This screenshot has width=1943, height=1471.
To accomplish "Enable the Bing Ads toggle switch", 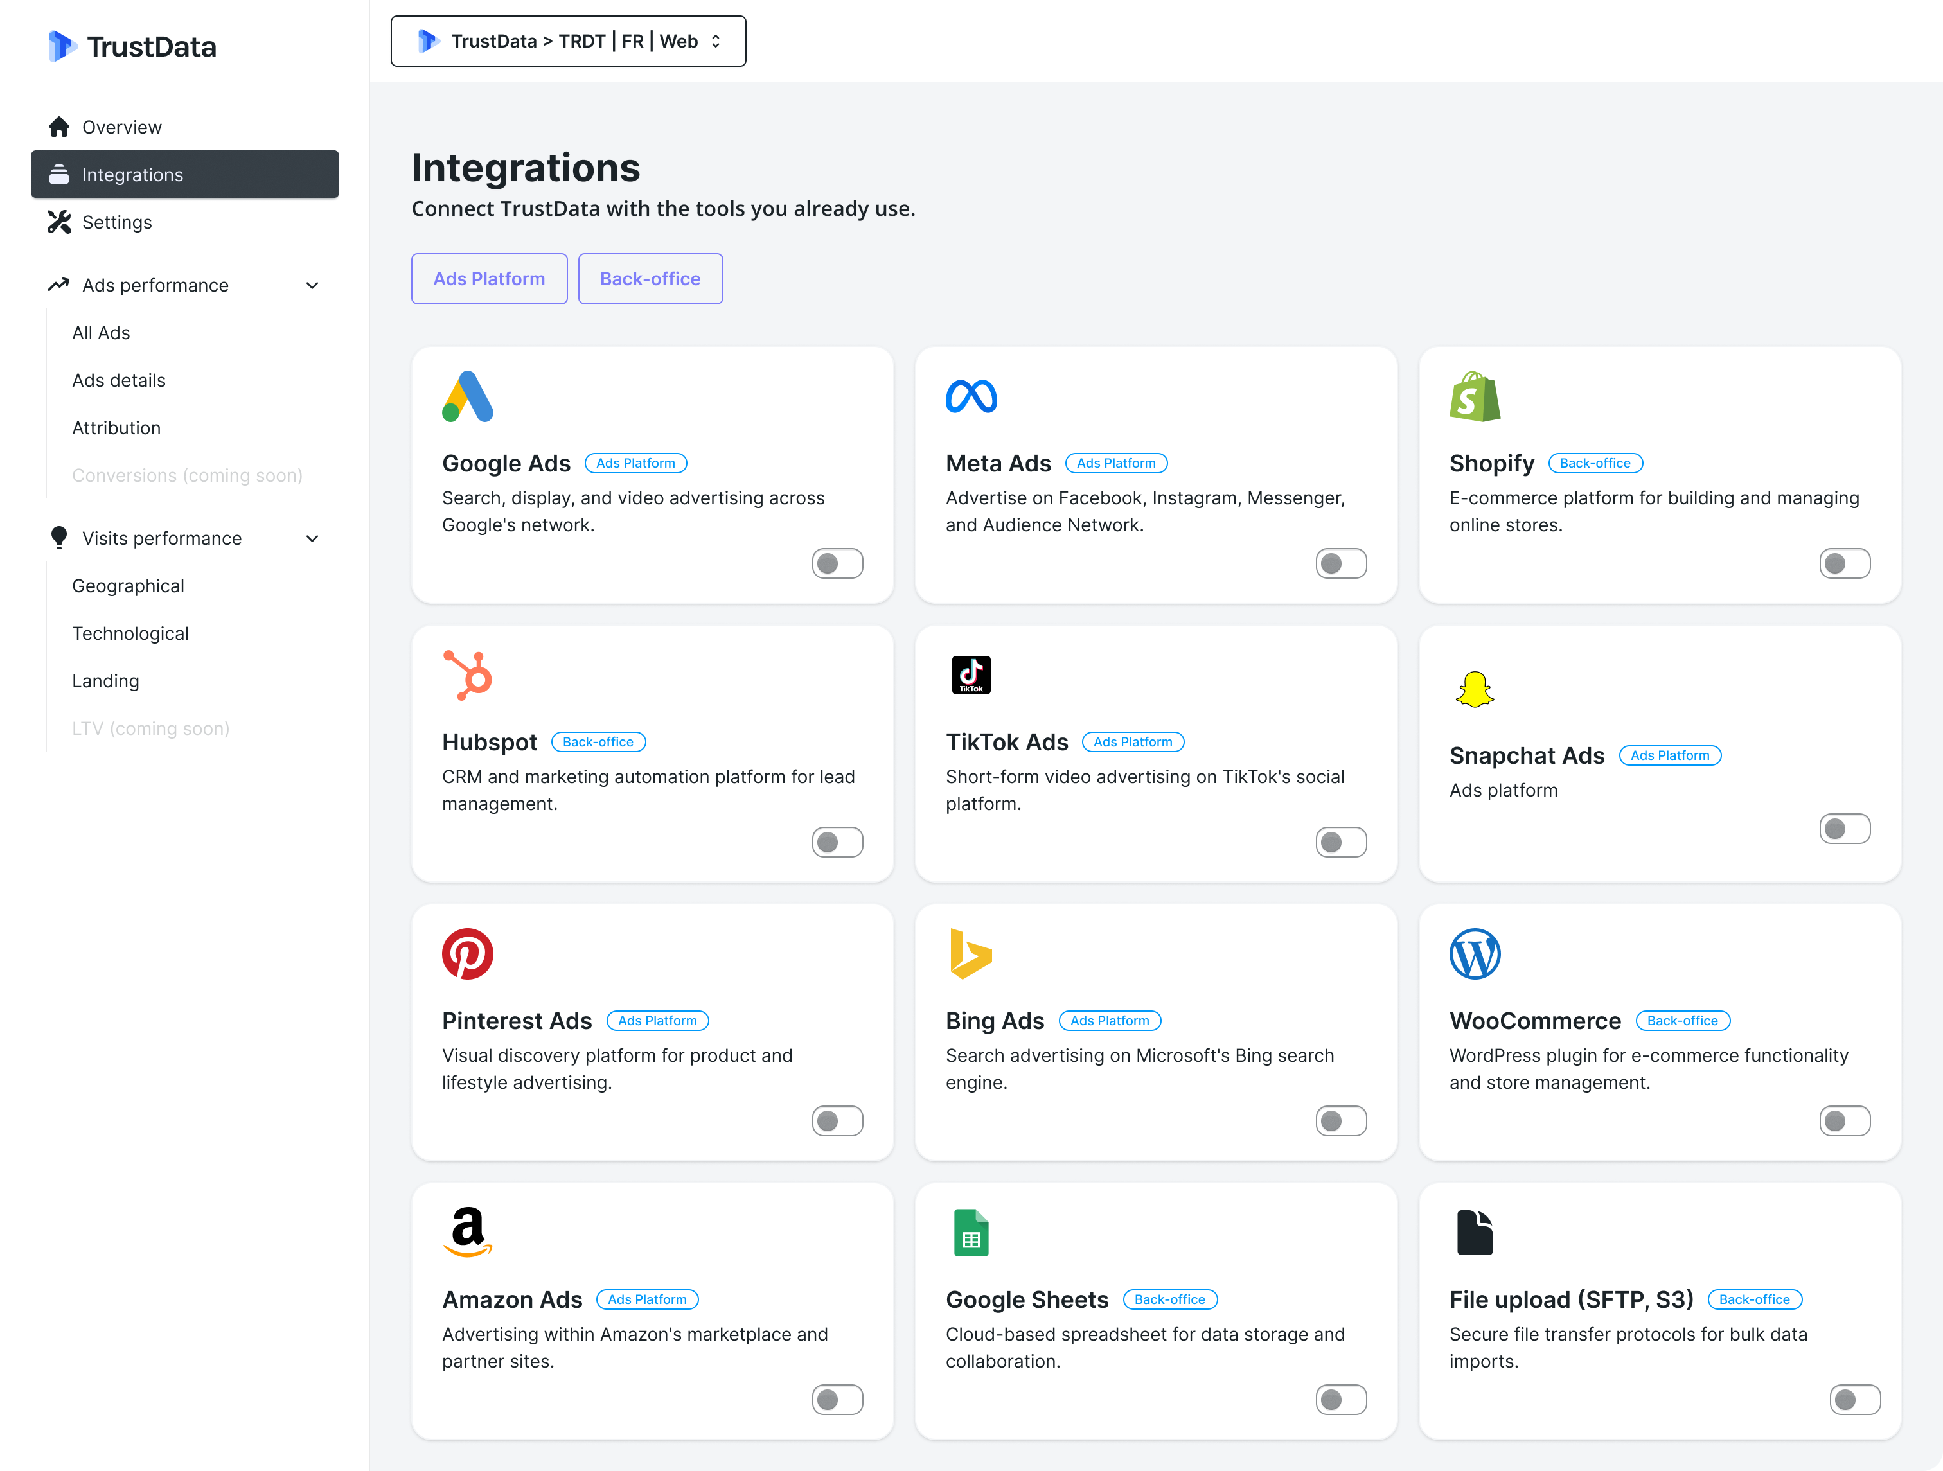I will click(1340, 1121).
